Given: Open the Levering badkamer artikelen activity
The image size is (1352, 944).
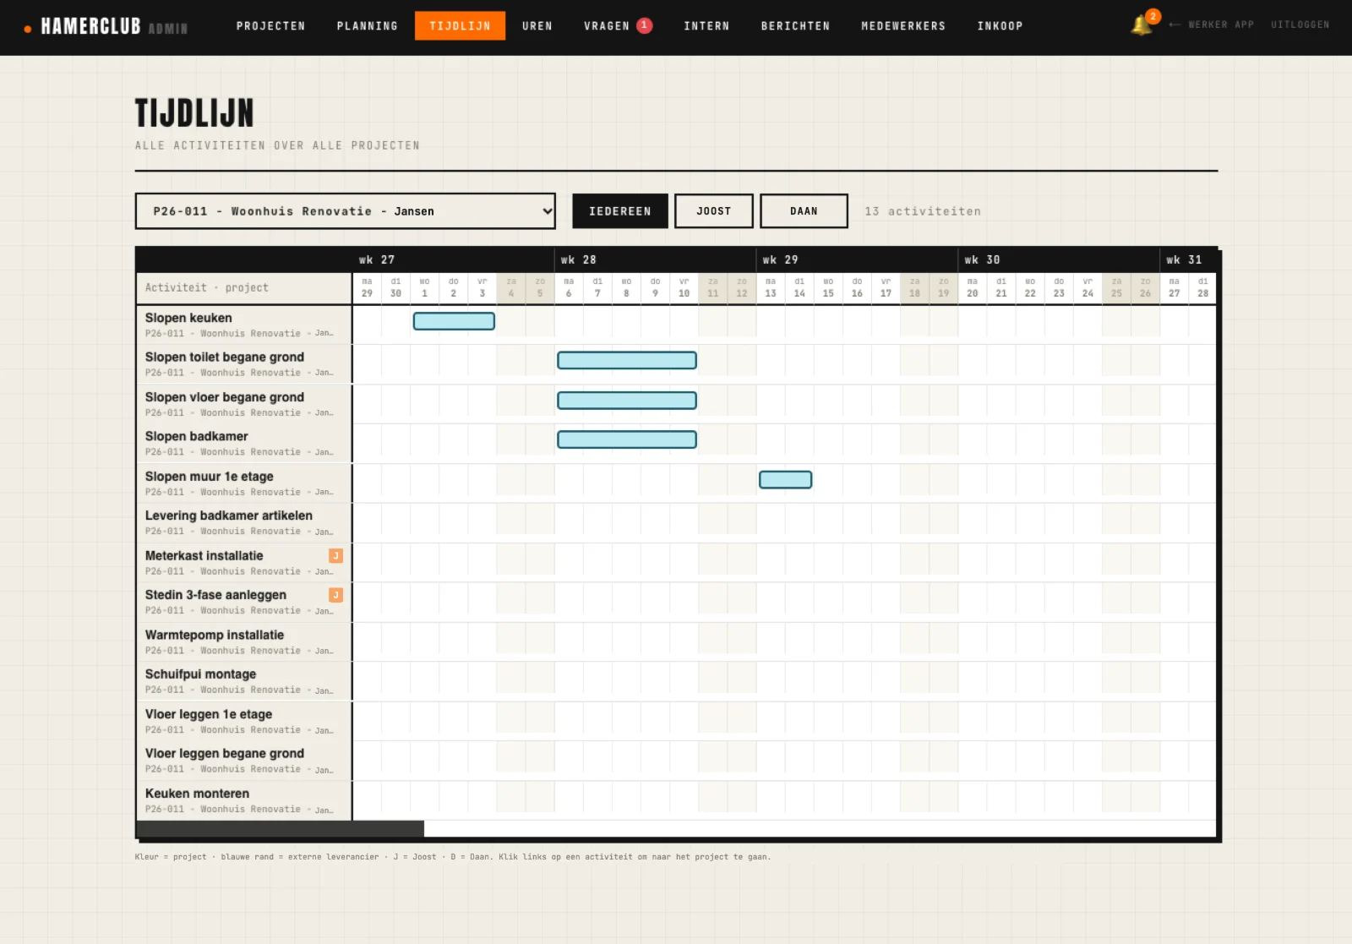Looking at the screenshot, I should (x=243, y=522).
